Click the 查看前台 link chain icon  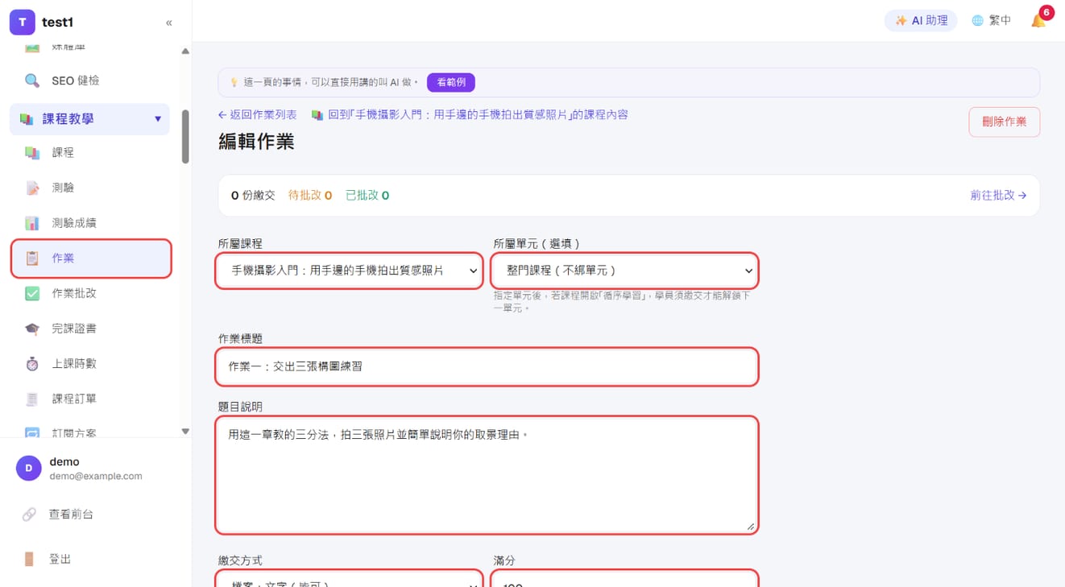pyautogui.click(x=29, y=514)
